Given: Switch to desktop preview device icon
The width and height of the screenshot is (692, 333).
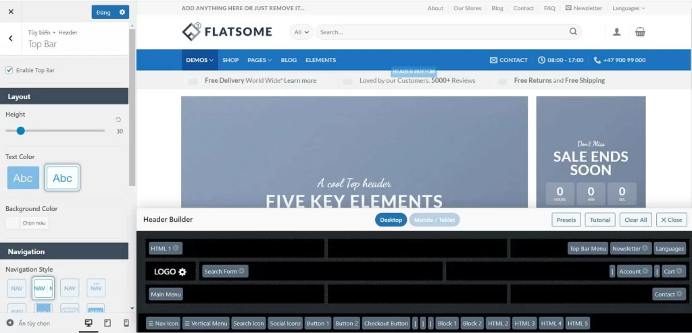Looking at the screenshot, I should pos(88,324).
